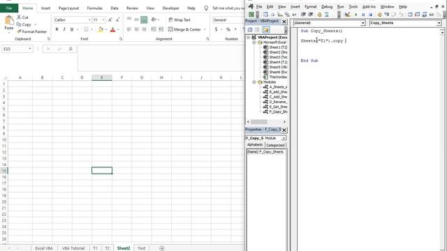Click Decrease Font Size icon
This screenshot has width=447, height=251.
pos(117,20)
